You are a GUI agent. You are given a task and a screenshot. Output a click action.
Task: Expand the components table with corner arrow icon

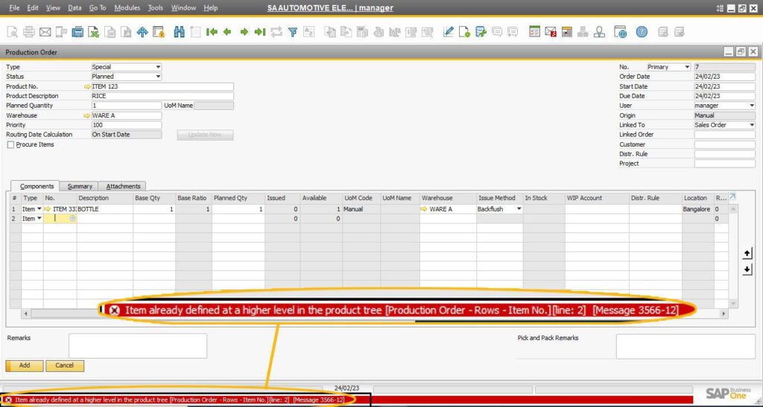[x=732, y=196]
